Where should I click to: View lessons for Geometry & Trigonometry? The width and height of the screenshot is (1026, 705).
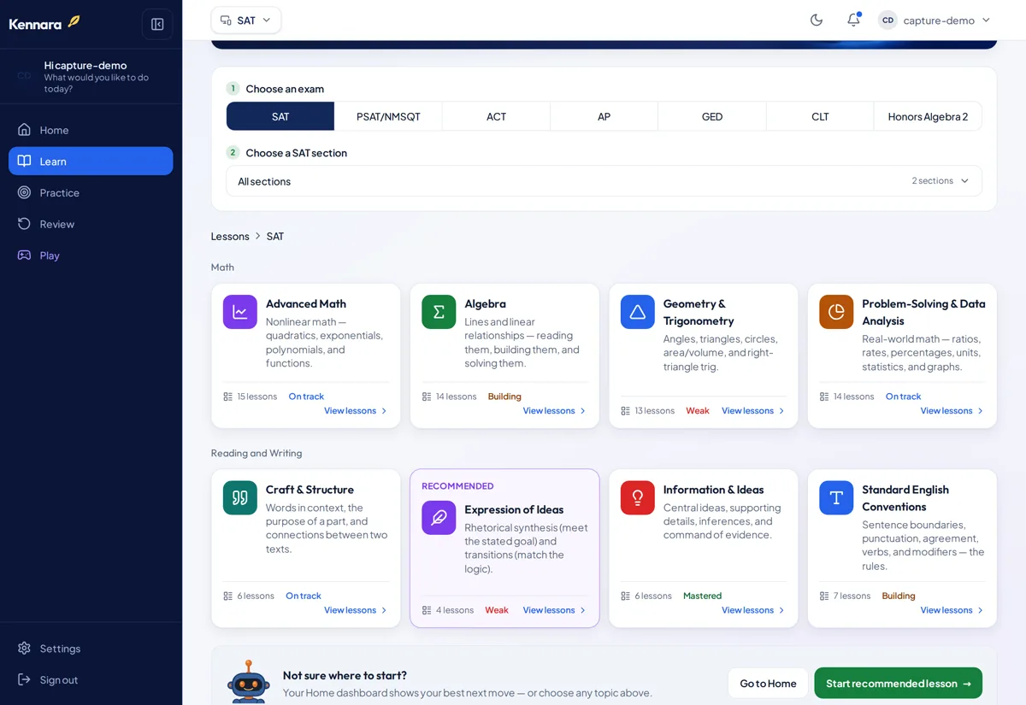pos(753,411)
